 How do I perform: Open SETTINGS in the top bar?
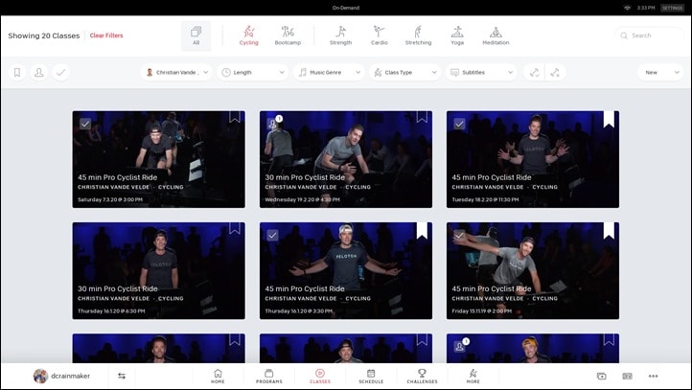(672, 8)
